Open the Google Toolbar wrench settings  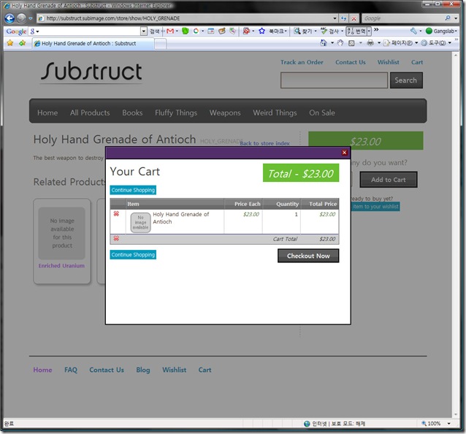[x=413, y=31]
